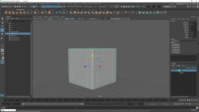This screenshot has width=199, height=112.
Task: Open the viewport Shading menu
Action: point(40,17)
